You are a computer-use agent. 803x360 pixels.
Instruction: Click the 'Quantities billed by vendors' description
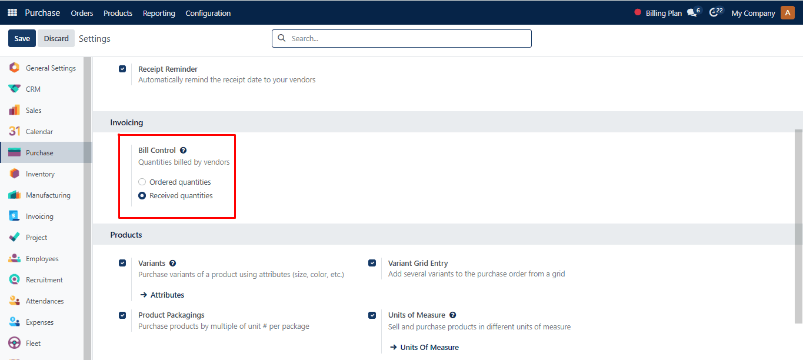pos(184,162)
